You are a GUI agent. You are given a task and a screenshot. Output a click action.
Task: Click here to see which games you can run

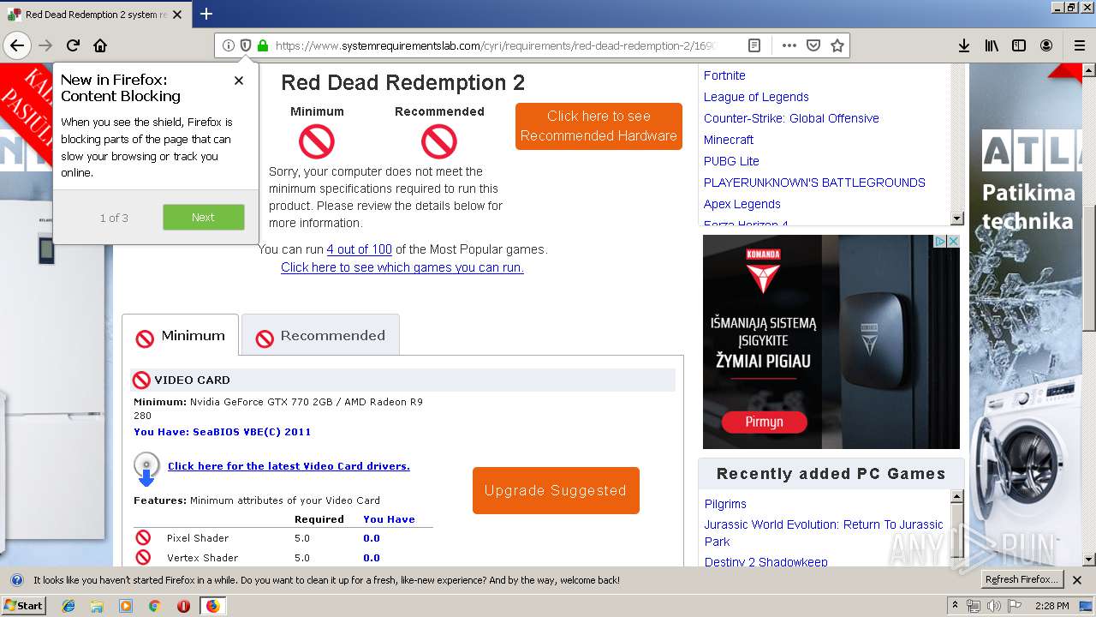pyautogui.click(x=402, y=267)
